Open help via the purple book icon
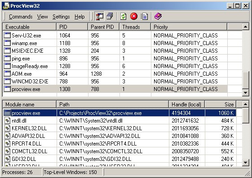The width and height of the screenshot is (252, 178). 158,16
